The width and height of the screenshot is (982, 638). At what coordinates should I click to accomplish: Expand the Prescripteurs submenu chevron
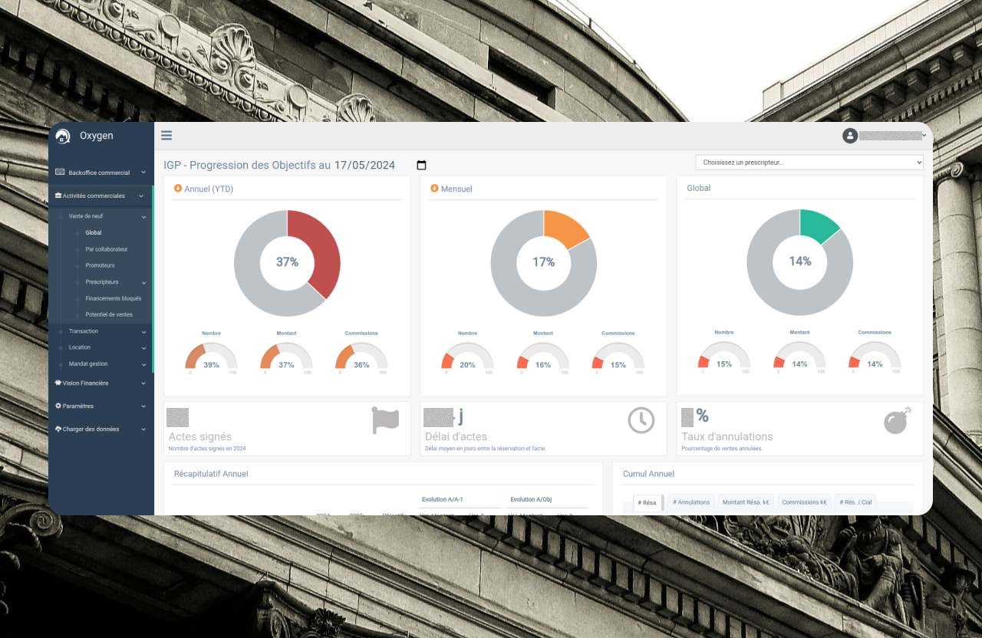coord(143,282)
